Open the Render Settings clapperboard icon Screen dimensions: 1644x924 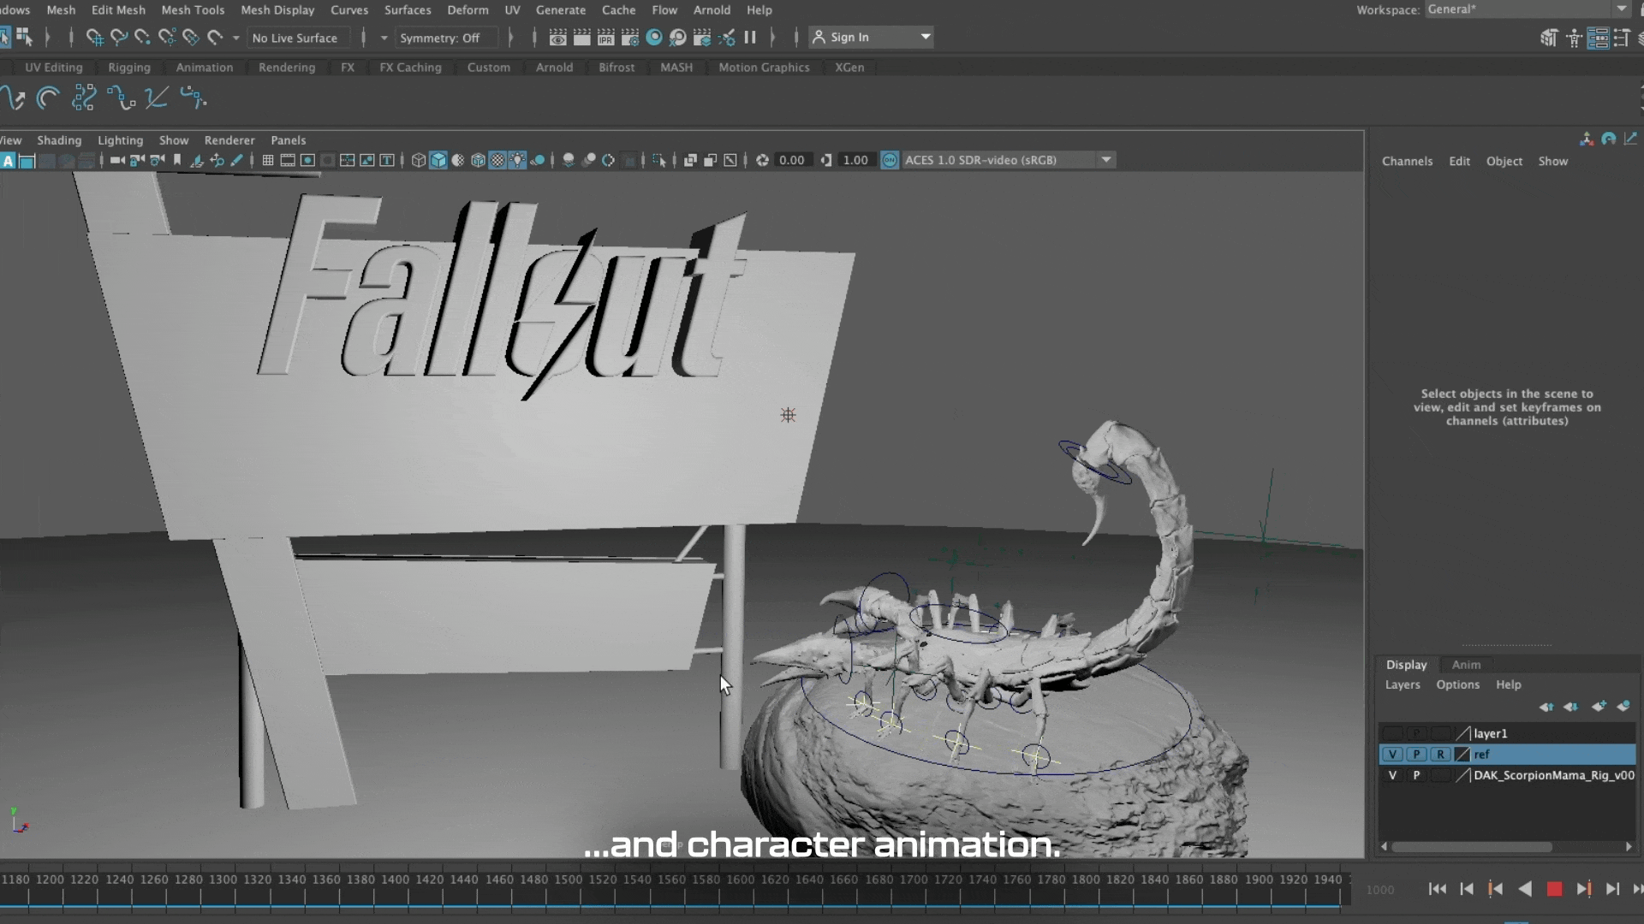coord(629,38)
